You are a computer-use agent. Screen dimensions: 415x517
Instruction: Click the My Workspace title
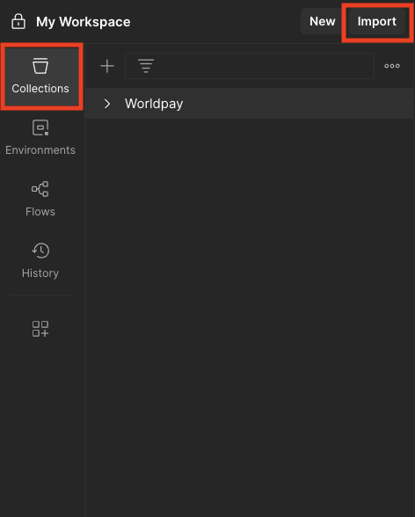pyautogui.click(x=83, y=22)
